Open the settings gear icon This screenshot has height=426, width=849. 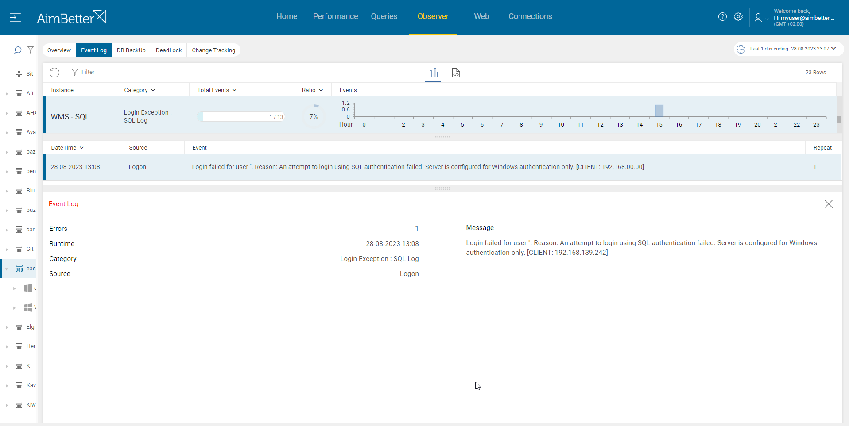coord(738,17)
